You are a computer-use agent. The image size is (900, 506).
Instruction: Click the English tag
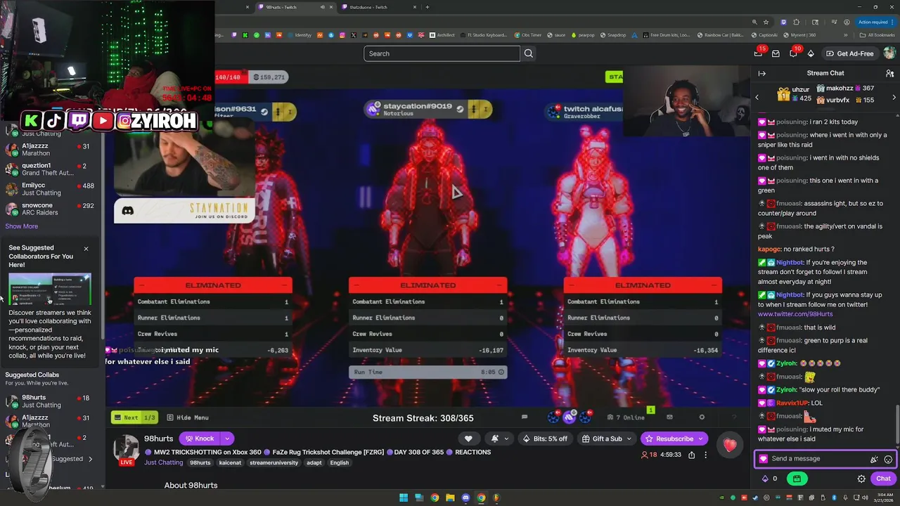click(x=339, y=463)
